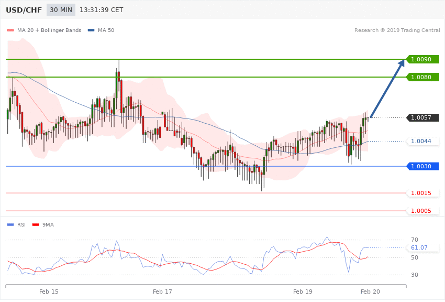Select the 30 MIN timeframe badge

(61, 10)
